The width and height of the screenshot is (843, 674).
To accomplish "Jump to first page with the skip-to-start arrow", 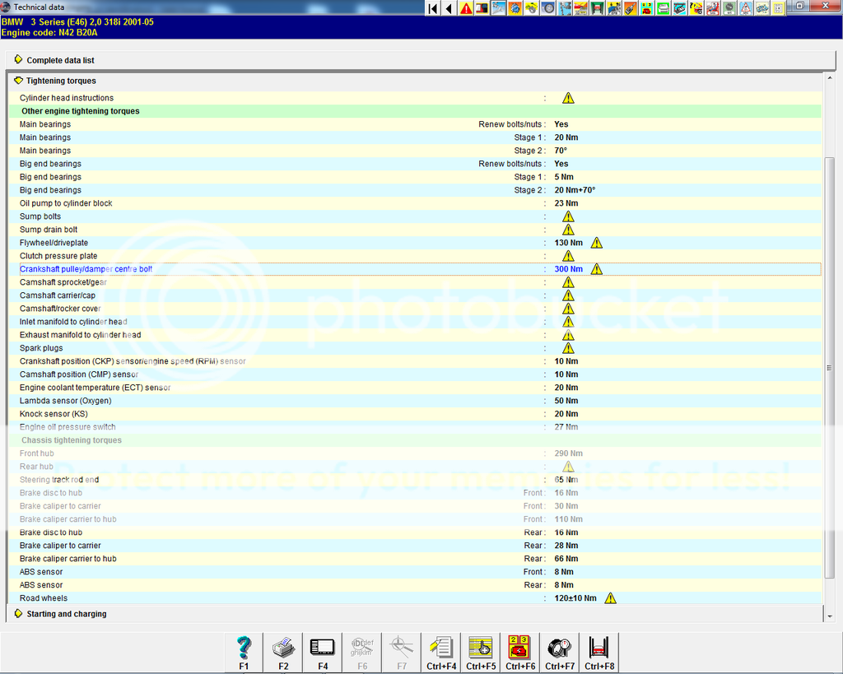I will 432,8.
